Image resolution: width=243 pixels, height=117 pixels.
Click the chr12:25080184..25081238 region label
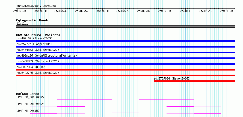pos(36,6)
